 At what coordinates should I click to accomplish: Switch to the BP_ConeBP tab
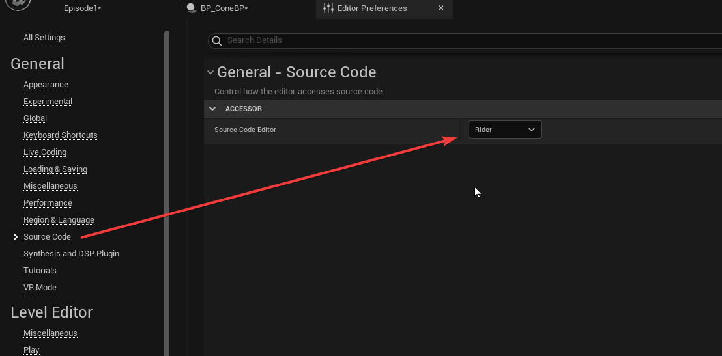[224, 8]
